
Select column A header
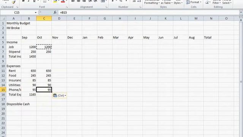(14, 19)
